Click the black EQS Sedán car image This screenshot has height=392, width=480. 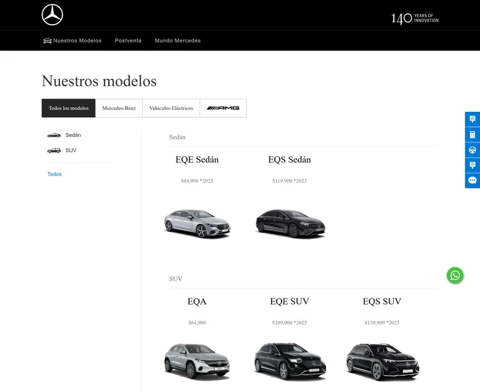[290, 223]
